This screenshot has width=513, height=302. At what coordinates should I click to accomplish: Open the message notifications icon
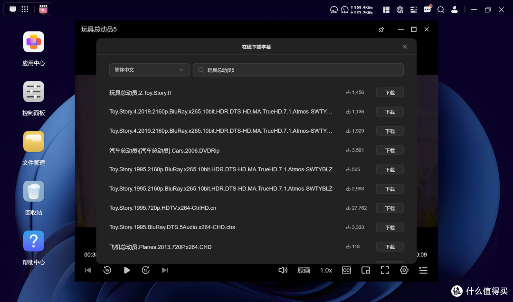coord(427,10)
